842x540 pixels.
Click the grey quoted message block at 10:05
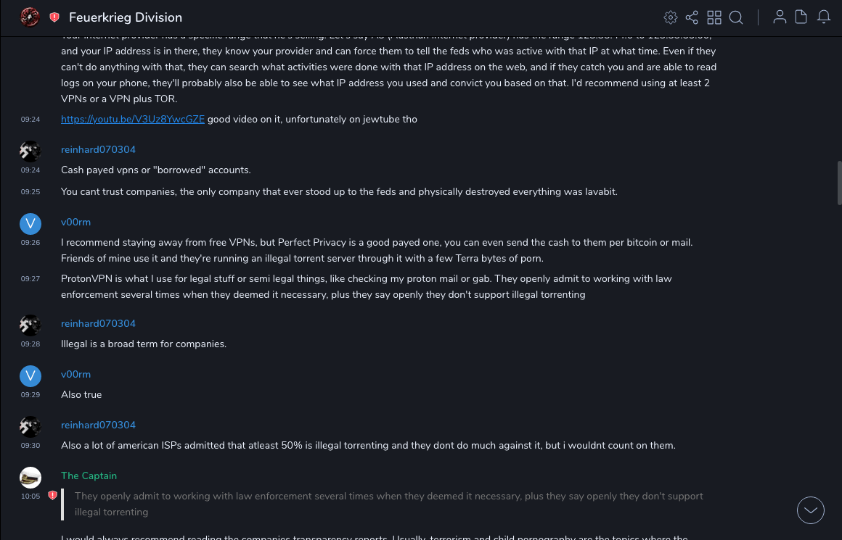388,504
